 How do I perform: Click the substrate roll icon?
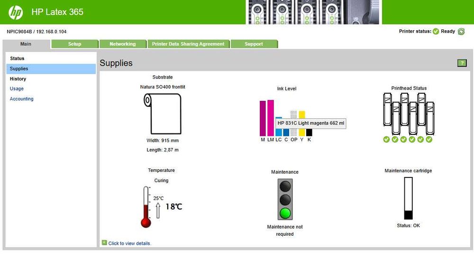[163, 114]
